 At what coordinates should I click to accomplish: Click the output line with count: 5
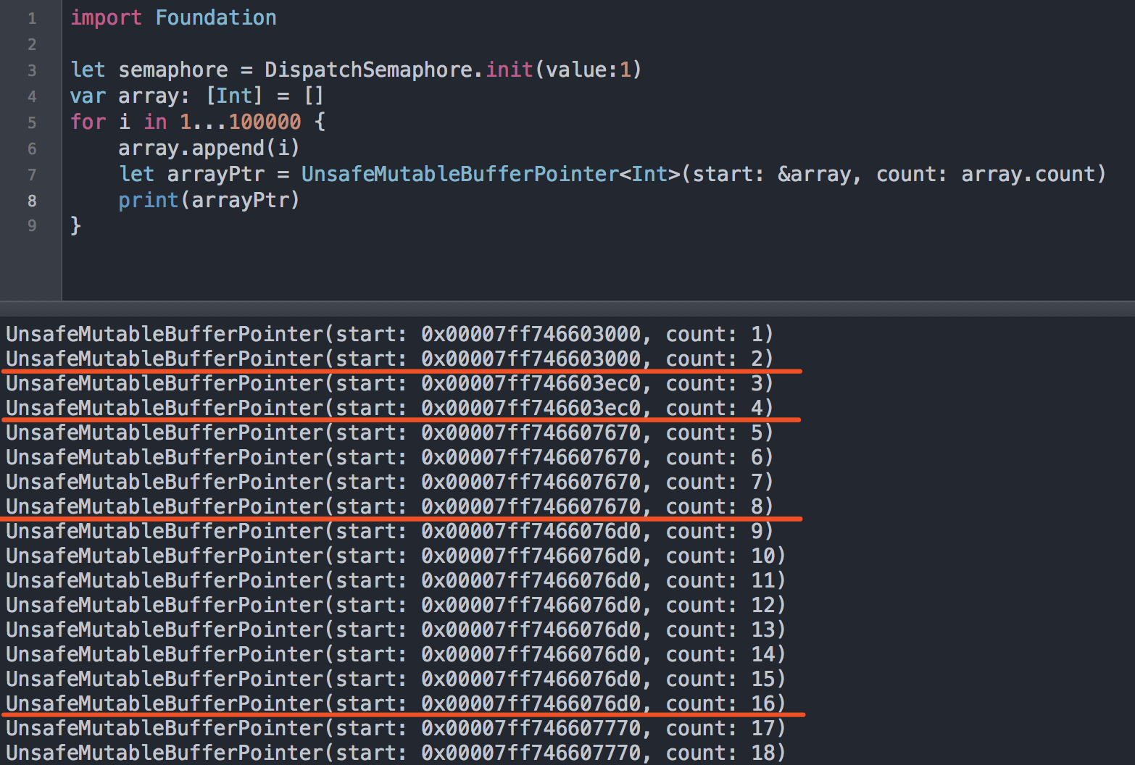[x=390, y=432]
